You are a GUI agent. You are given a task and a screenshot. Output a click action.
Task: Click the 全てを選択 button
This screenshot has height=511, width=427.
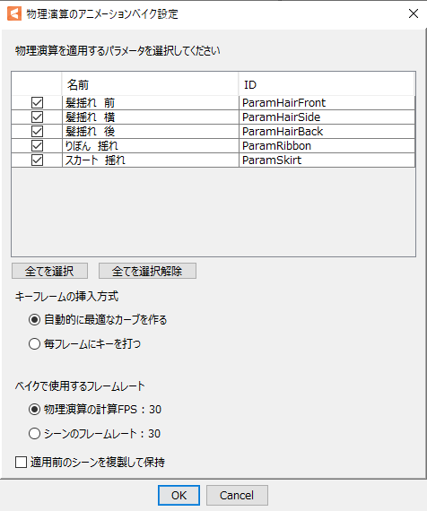(49, 271)
